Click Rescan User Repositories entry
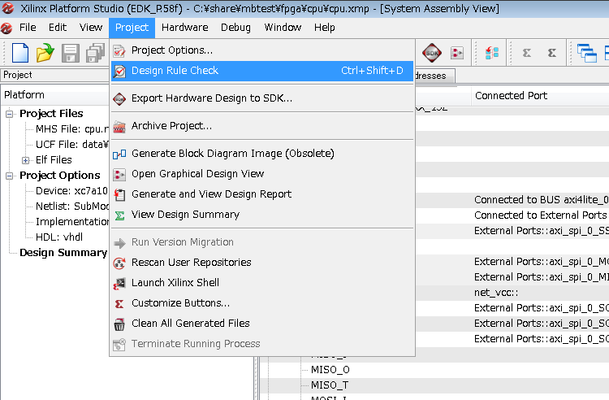Screen dimensions: 609x400 click(x=191, y=263)
